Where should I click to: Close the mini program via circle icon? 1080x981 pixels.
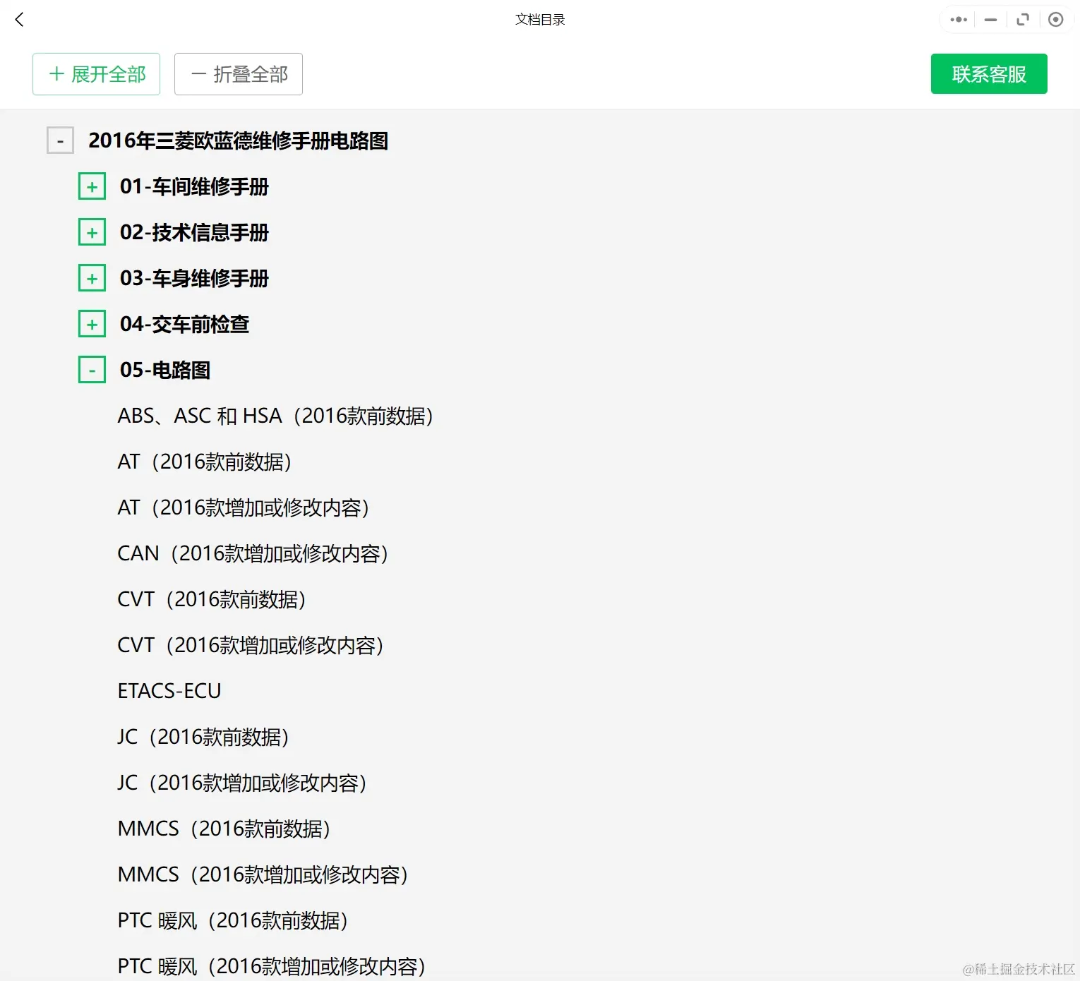click(1055, 19)
